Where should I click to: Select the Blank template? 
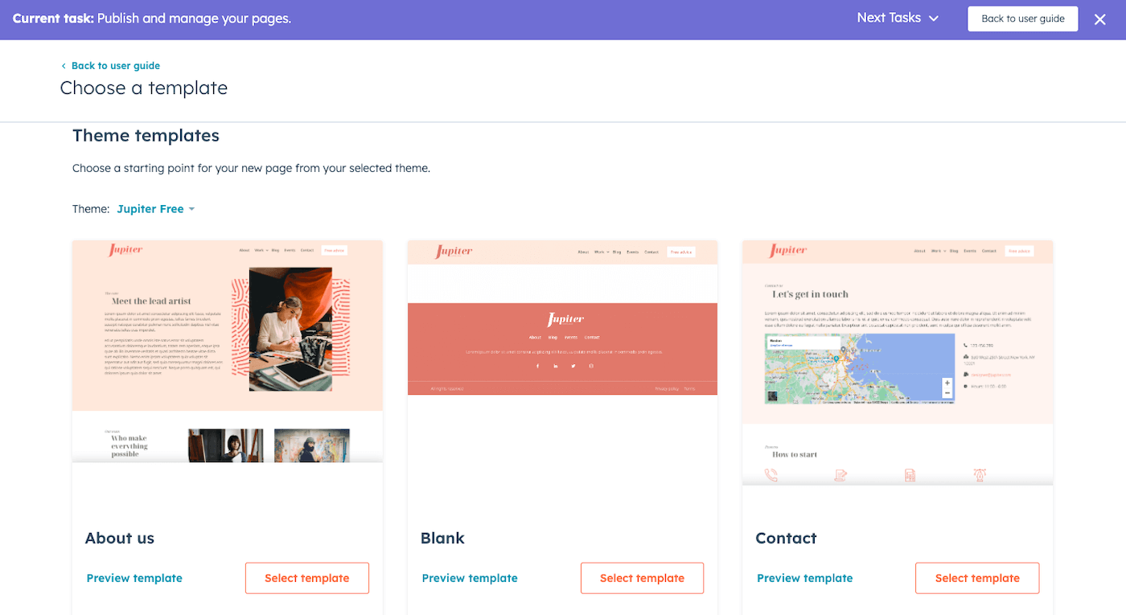(642, 578)
